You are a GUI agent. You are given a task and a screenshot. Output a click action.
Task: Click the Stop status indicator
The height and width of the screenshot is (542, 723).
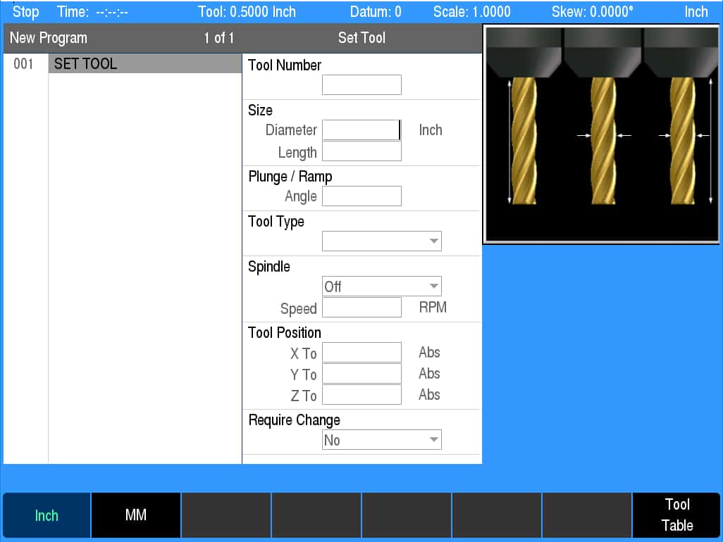click(25, 11)
